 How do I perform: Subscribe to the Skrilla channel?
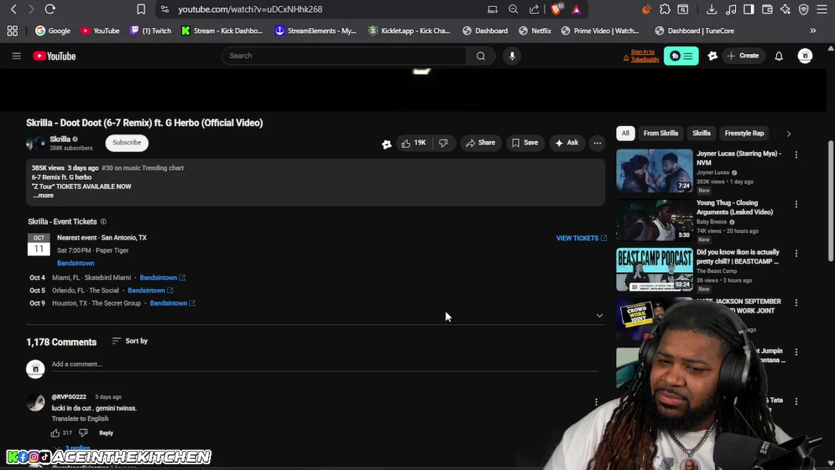pyautogui.click(x=127, y=142)
